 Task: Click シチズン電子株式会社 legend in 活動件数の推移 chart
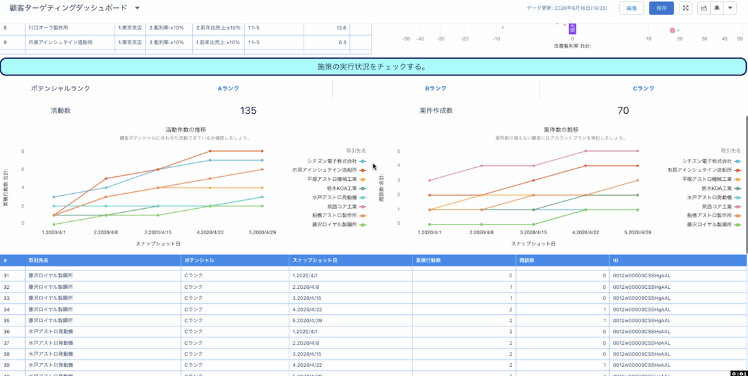(x=337, y=161)
